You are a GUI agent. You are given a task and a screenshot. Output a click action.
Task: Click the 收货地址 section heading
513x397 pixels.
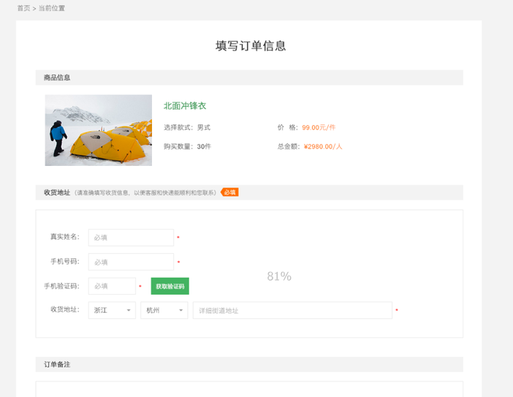(x=57, y=192)
